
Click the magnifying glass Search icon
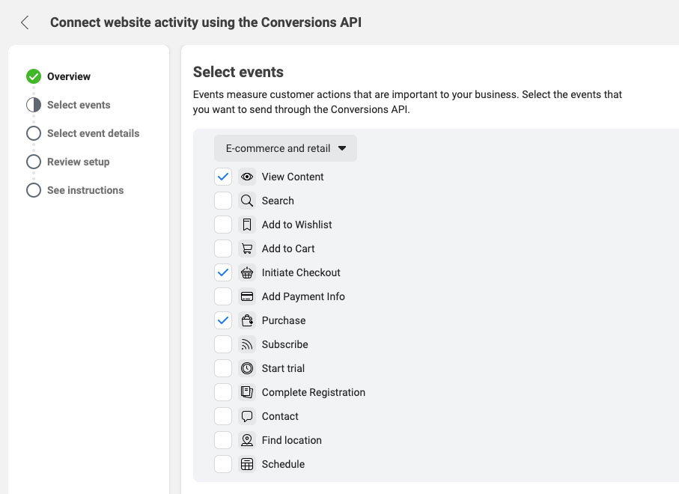click(247, 201)
